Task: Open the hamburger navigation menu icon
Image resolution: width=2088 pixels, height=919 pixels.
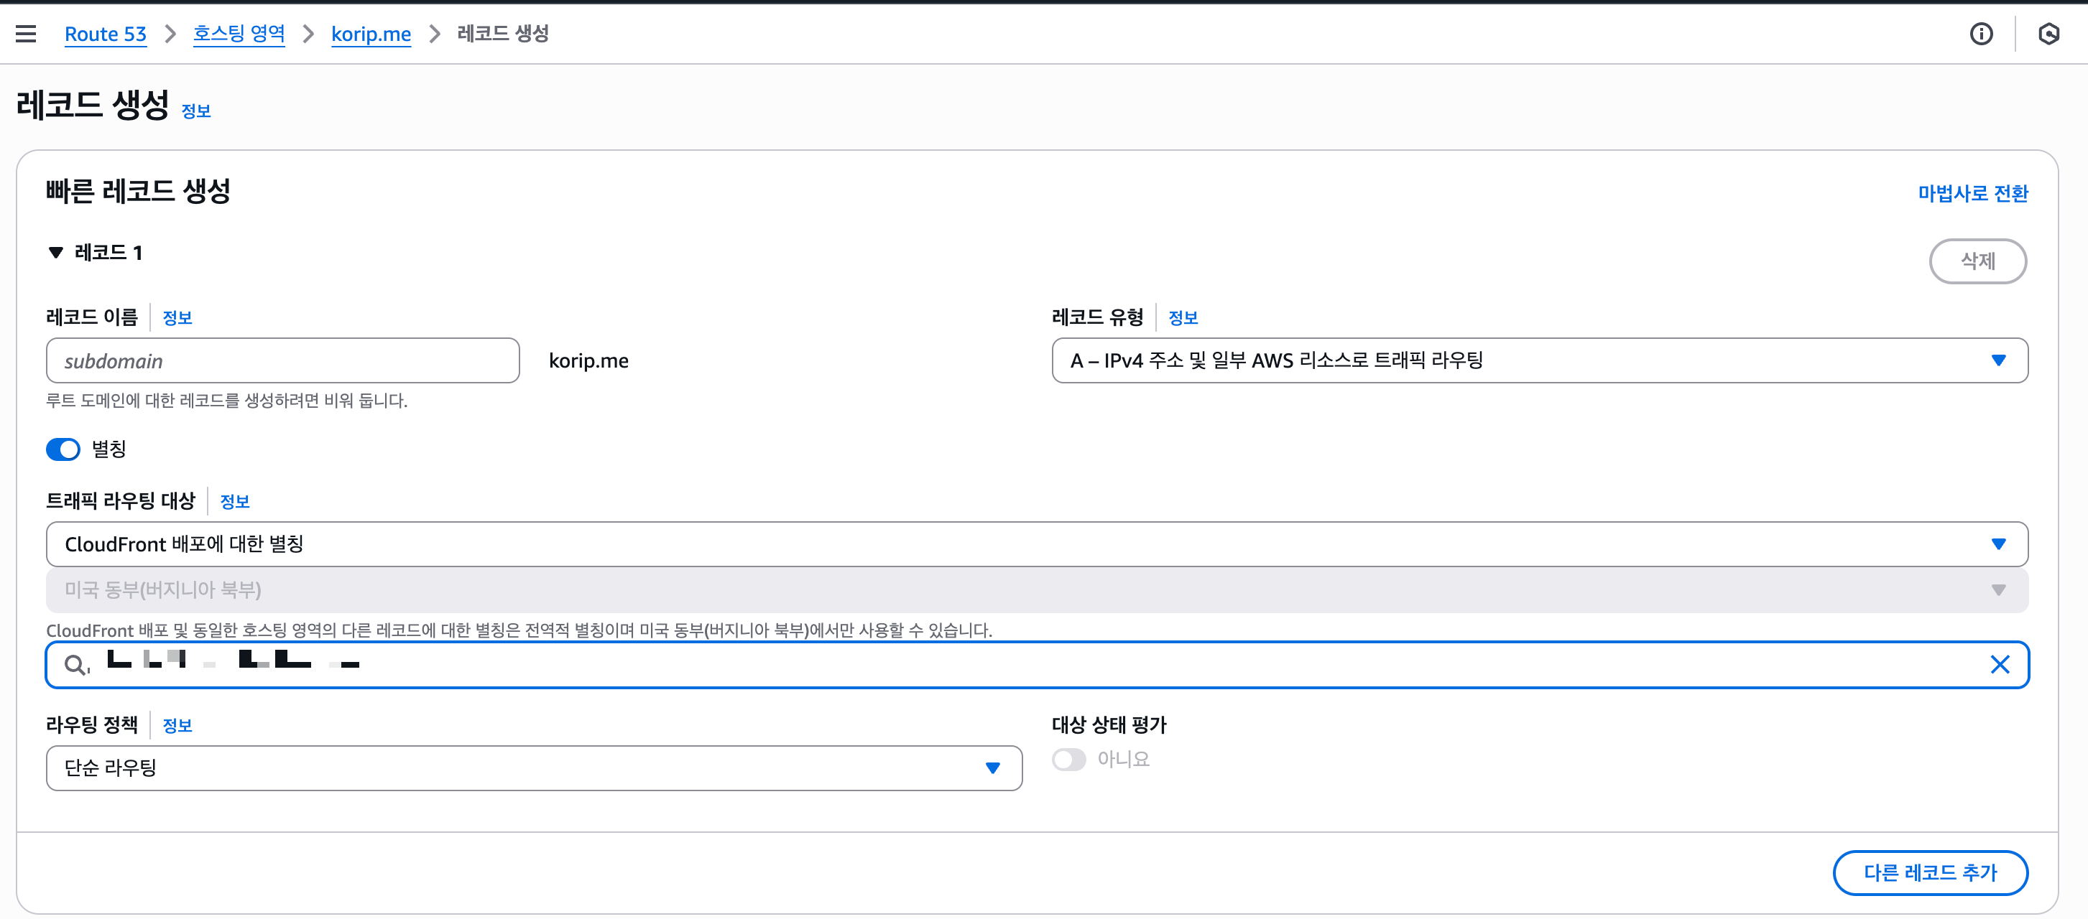Action: tap(26, 34)
